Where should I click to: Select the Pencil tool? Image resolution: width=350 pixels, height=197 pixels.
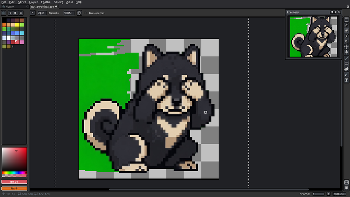346,25
